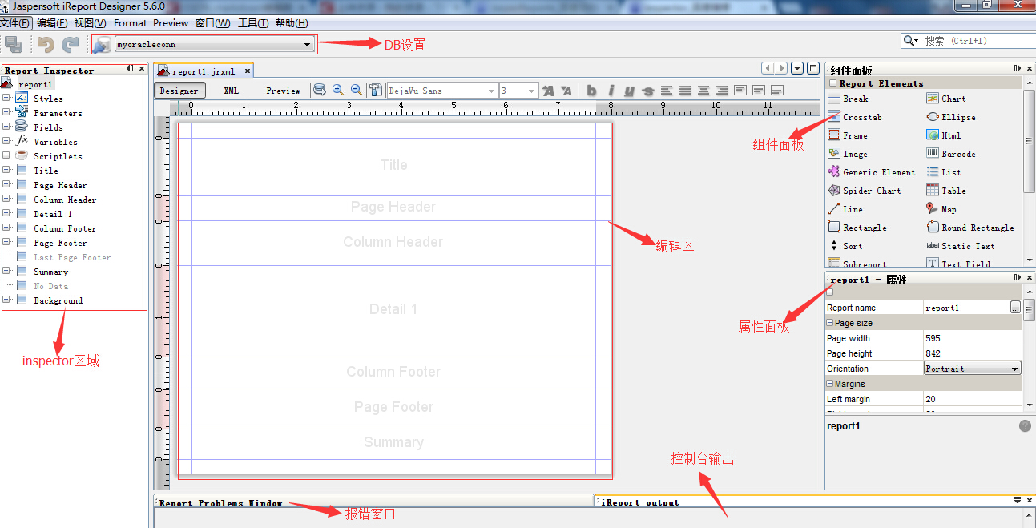Toggle italic text formatting
Image resolution: width=1036 pixels, height=528 pixels.
pos(611,91)
